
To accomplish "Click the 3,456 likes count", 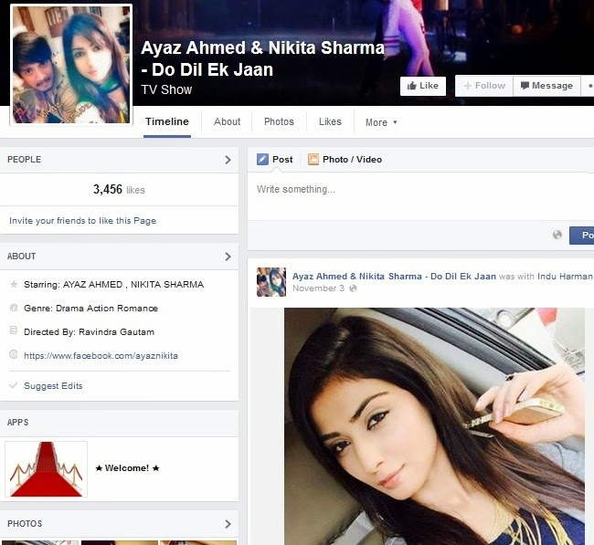I will 119,189.
